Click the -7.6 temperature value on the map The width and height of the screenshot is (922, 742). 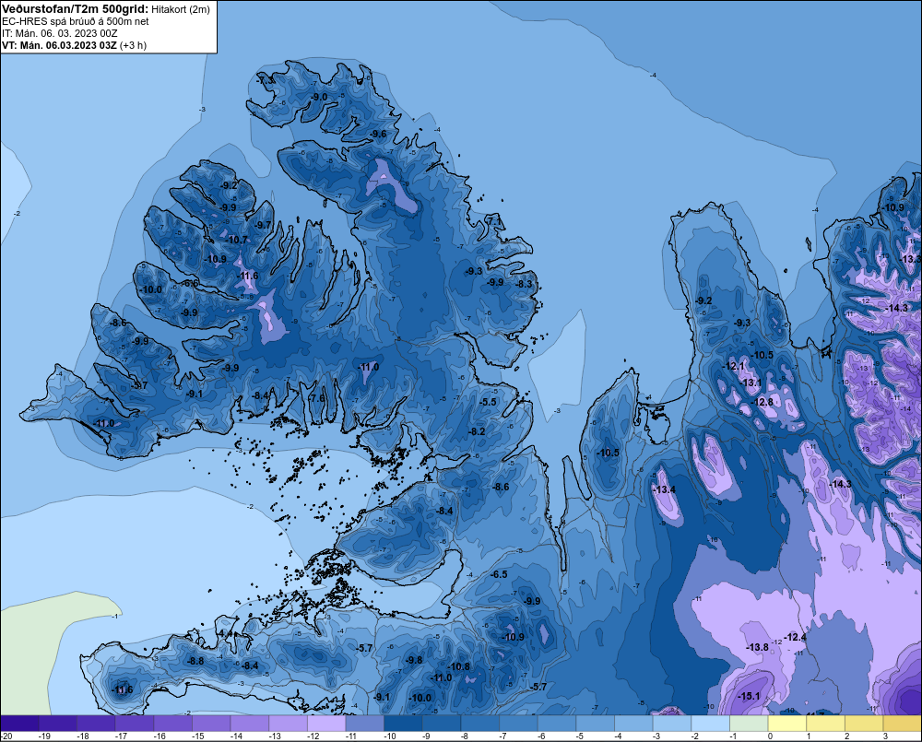(317, 398)
